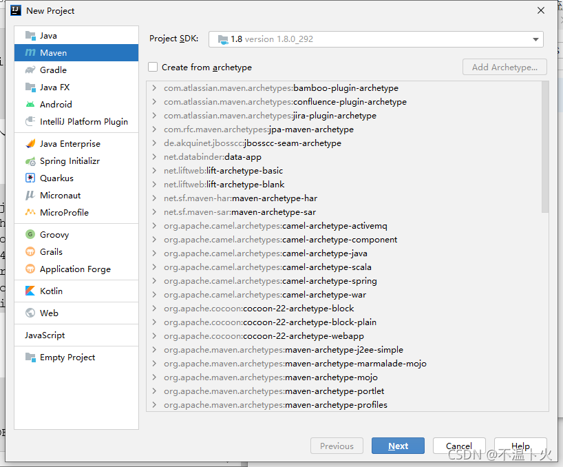Expand net.databinder data-app node
This screenshot has width=563, height=467.
pyautogui.click(x=154, y=156)
